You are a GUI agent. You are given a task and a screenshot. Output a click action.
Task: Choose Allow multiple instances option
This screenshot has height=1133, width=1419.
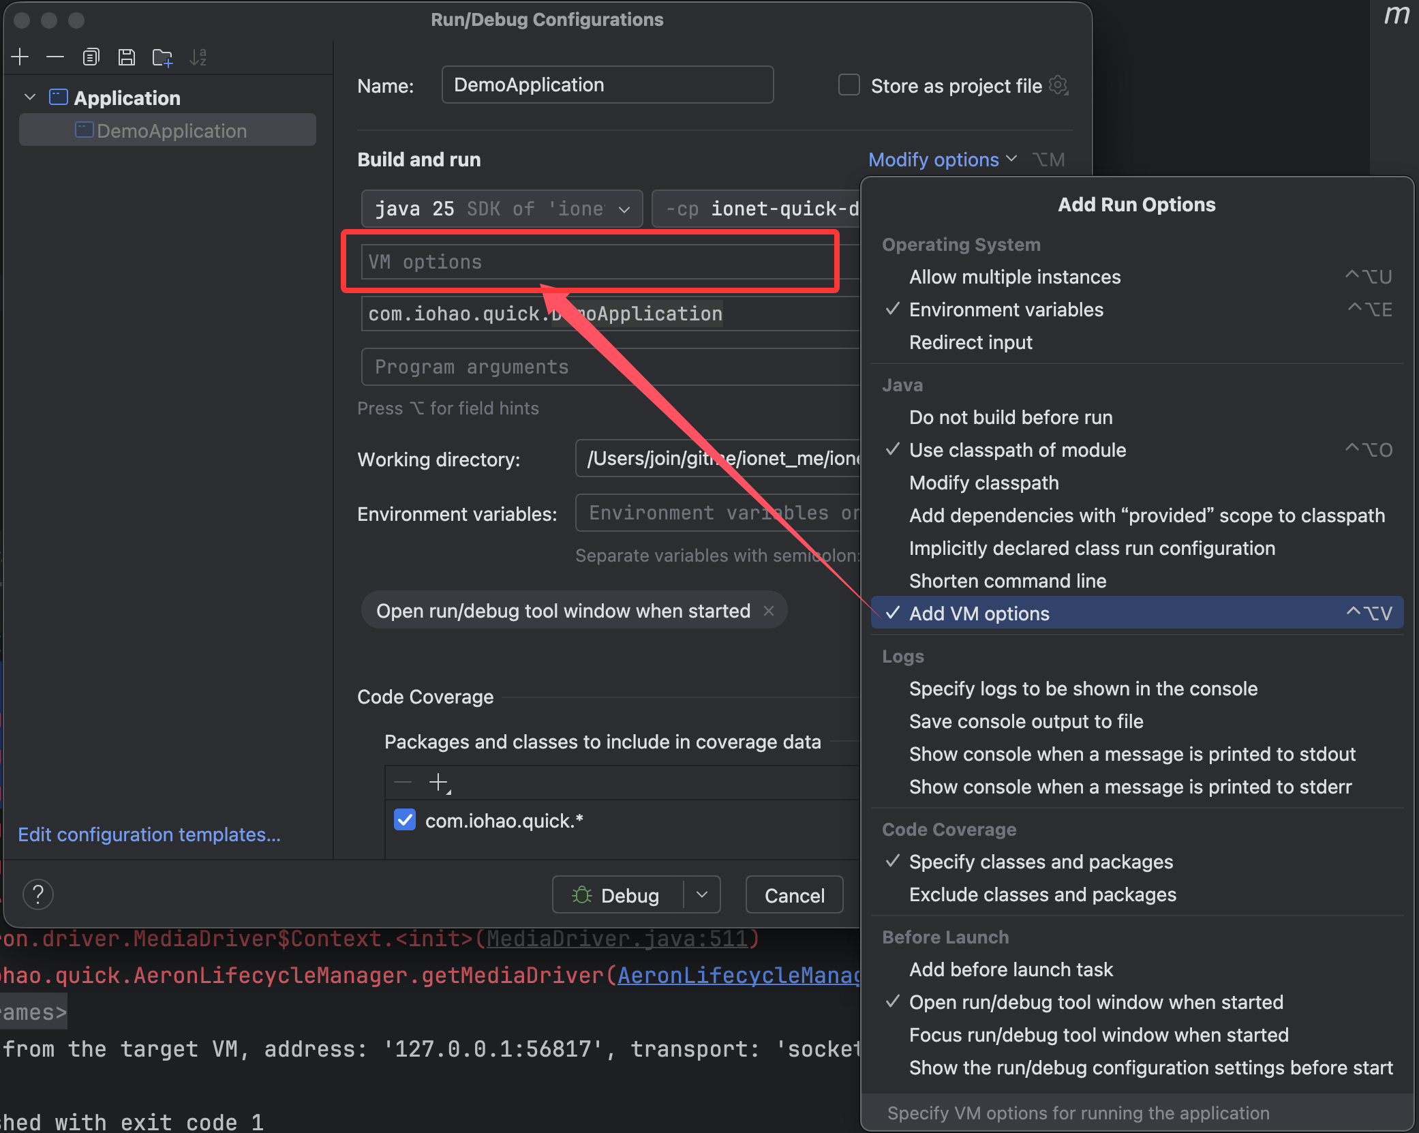pyautogui.click(x=1014, y=277)
